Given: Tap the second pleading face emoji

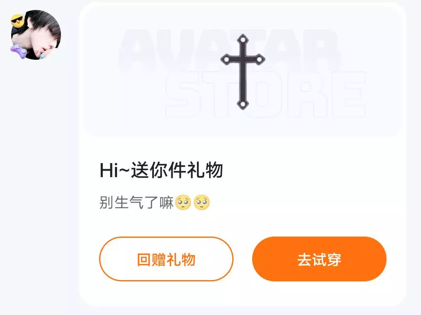Looking at the screenshot, I should [202, 202].
